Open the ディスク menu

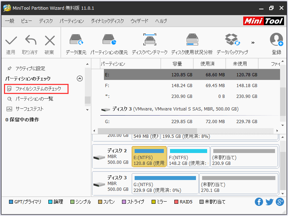pos(46,21)
